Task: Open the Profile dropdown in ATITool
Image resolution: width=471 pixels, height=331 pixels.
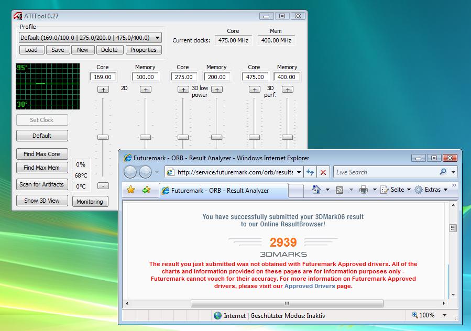Action: 90,38
